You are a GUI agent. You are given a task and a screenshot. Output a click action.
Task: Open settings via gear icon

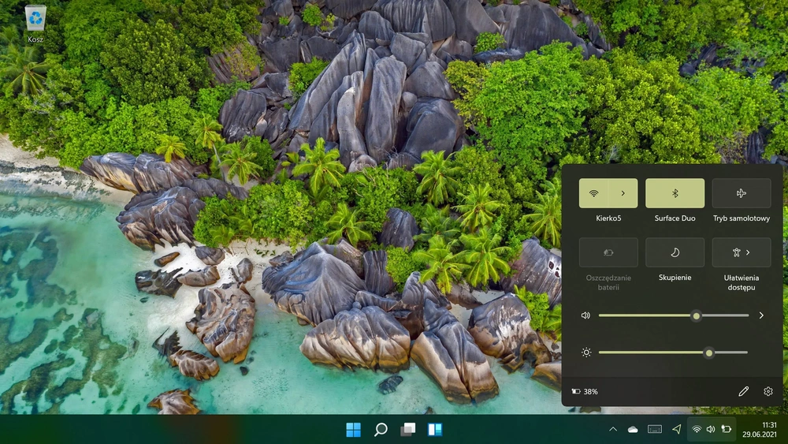click(x=768, y=391)
